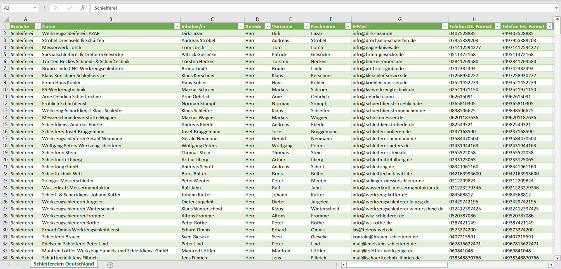Click vertical scrollbar down arrow

tap(558, 258)
